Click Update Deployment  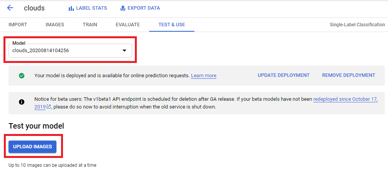pyautogui.click(x=284, y=75)
